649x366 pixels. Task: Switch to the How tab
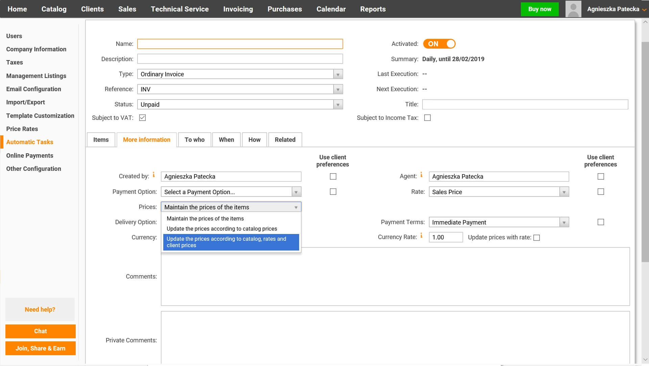pos(254,140)
